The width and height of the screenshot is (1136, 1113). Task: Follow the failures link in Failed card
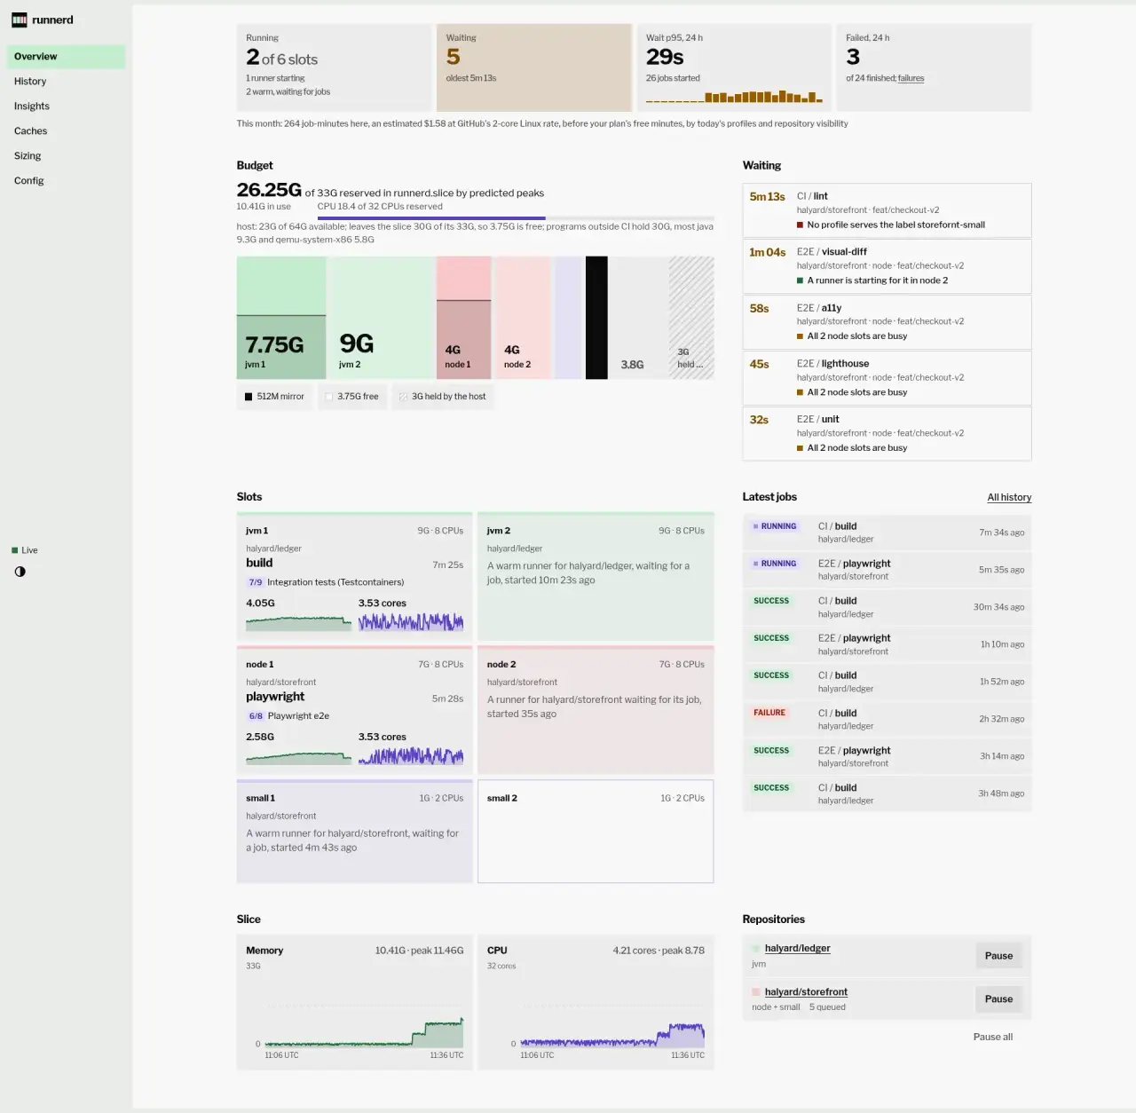[911, 78]
